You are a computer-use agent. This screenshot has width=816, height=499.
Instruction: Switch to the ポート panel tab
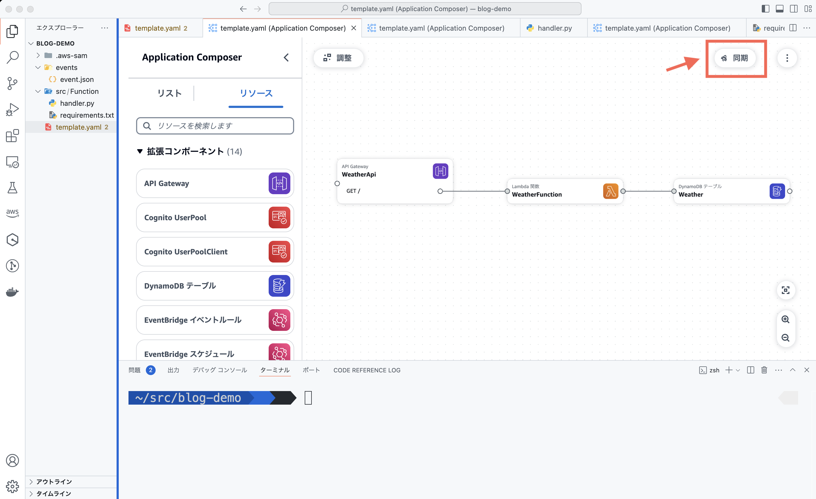point(311,370)
